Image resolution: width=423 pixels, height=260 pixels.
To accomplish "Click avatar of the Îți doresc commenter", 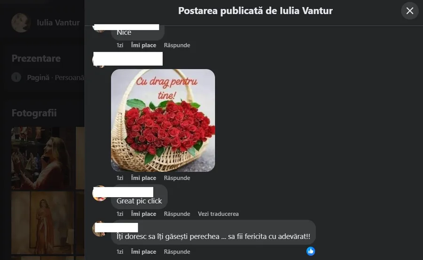I will (x=99, y=229).
